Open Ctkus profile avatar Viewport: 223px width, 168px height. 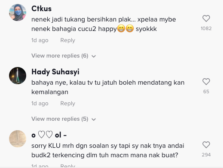tap(18, 12)
